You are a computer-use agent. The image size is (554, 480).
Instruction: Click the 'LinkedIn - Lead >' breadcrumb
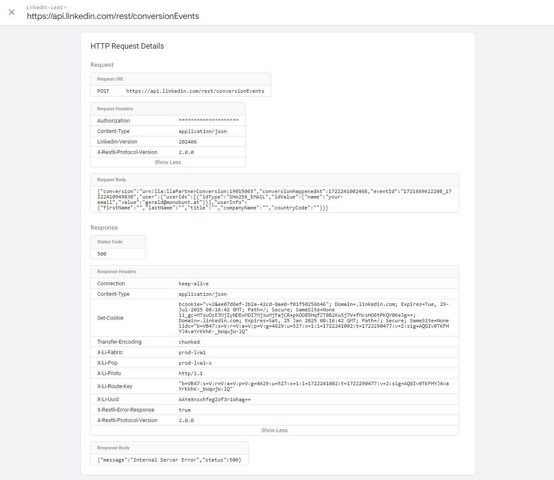47,8
